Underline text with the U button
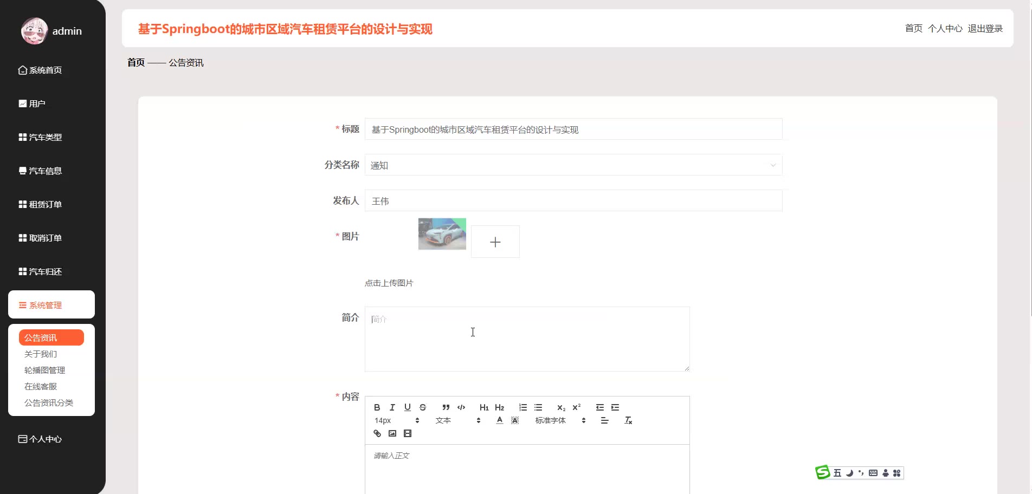Image resolution: width=1032 pixels, height=494 pixels. coord(408,407)
